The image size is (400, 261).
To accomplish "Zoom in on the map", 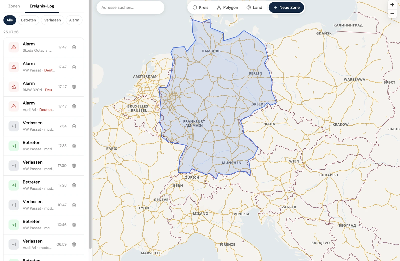I will [x=392, y=5].
